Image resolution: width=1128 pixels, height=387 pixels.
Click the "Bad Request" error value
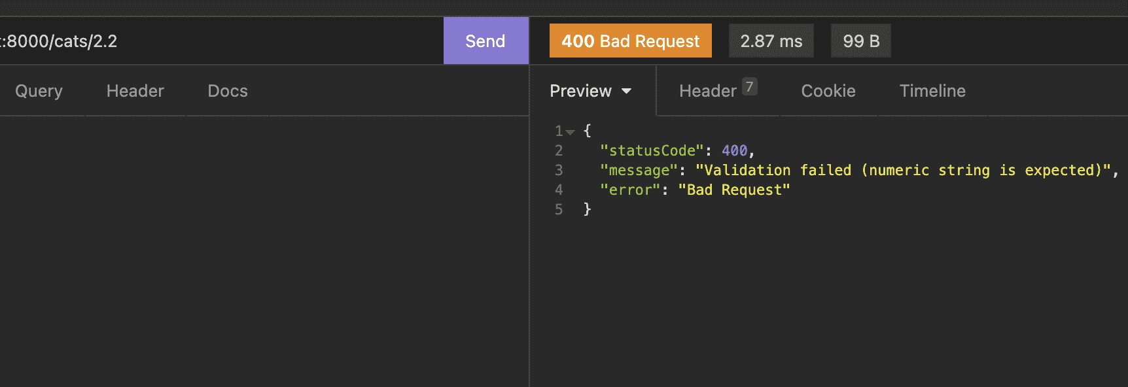pyautogui.click(x=734, y=190)
